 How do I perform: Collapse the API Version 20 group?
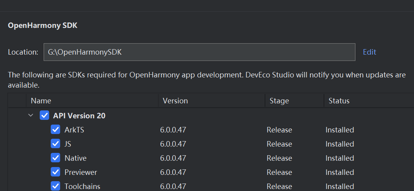pyautogui.click(x=31, y=116)
